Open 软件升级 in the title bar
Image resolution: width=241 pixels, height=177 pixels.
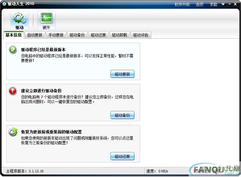(182, 4)
